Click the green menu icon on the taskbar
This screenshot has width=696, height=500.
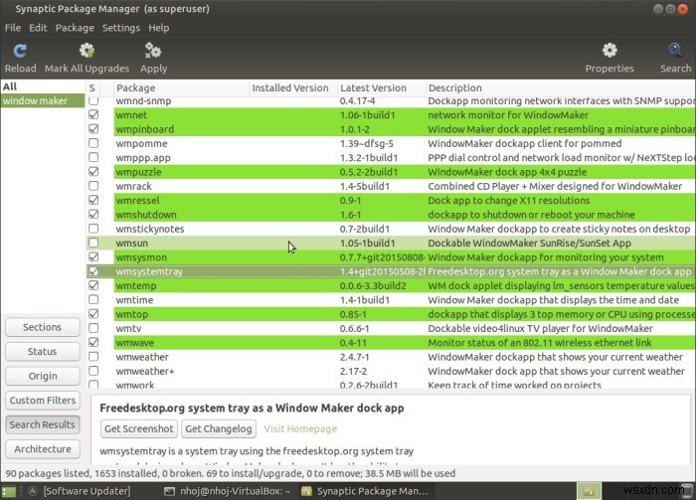pos(9,491)
